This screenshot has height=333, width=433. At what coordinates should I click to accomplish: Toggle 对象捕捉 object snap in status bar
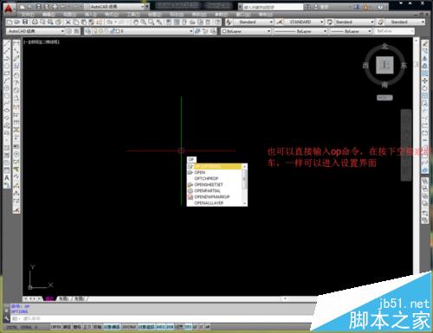pos(112,327)
